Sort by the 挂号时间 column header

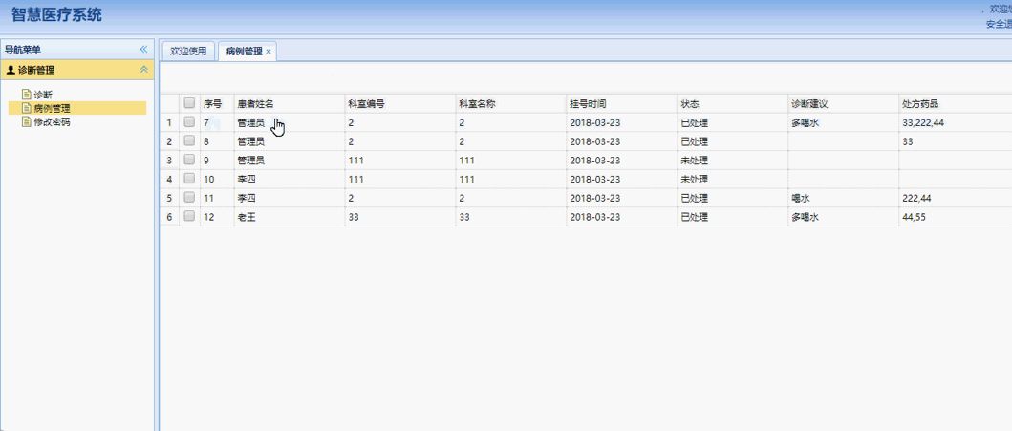tap(622, 103)
